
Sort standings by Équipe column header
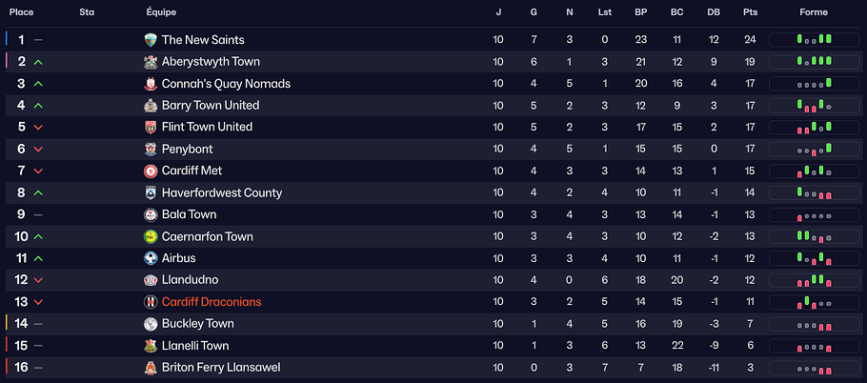[162, 12]
